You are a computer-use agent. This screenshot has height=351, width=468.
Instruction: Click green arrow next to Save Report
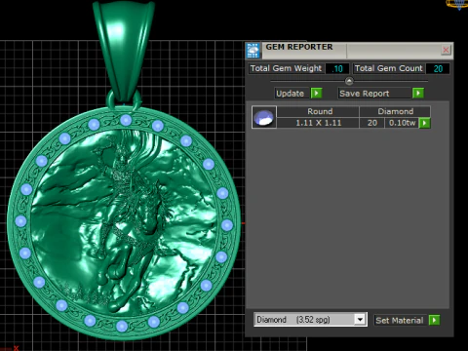[418, 94]
